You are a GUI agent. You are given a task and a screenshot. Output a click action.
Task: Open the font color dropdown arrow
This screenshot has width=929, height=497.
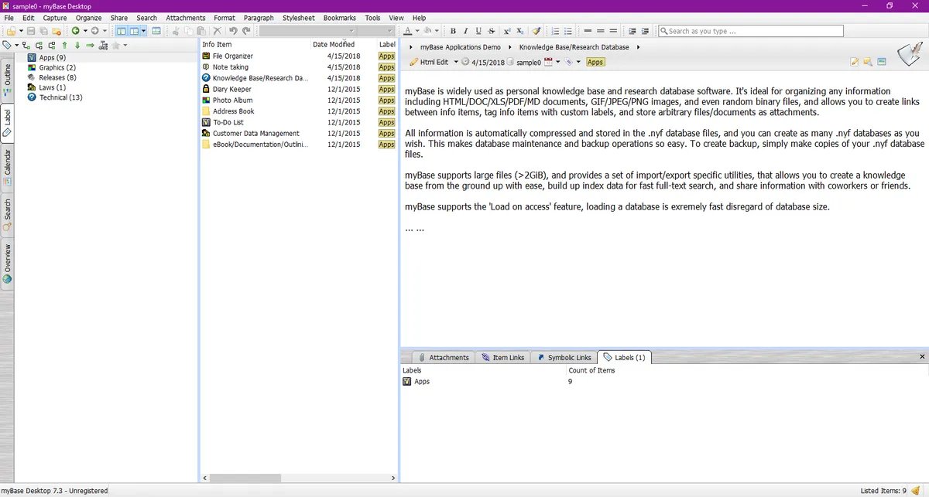[x=417, y=31]
